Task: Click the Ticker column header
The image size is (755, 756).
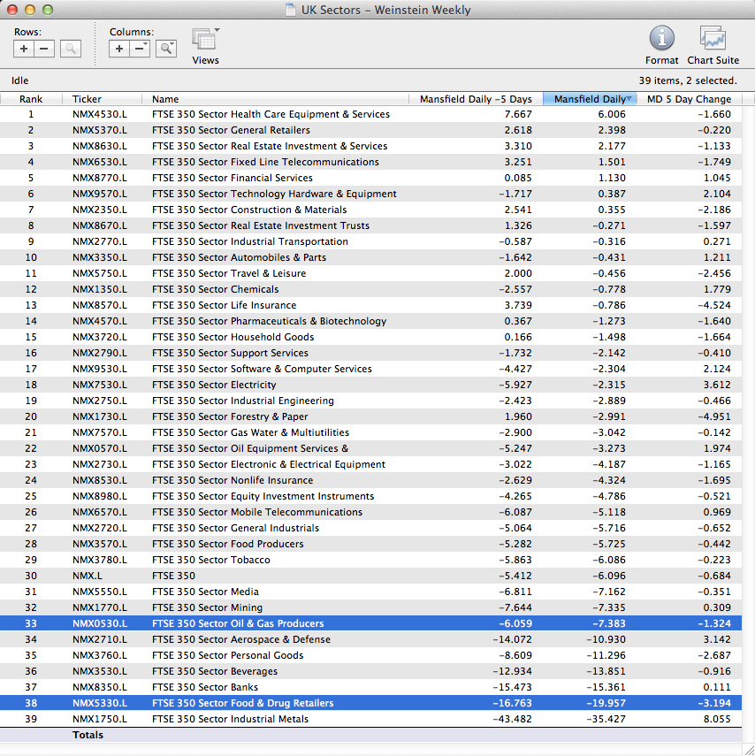Action: coord(87,99)
